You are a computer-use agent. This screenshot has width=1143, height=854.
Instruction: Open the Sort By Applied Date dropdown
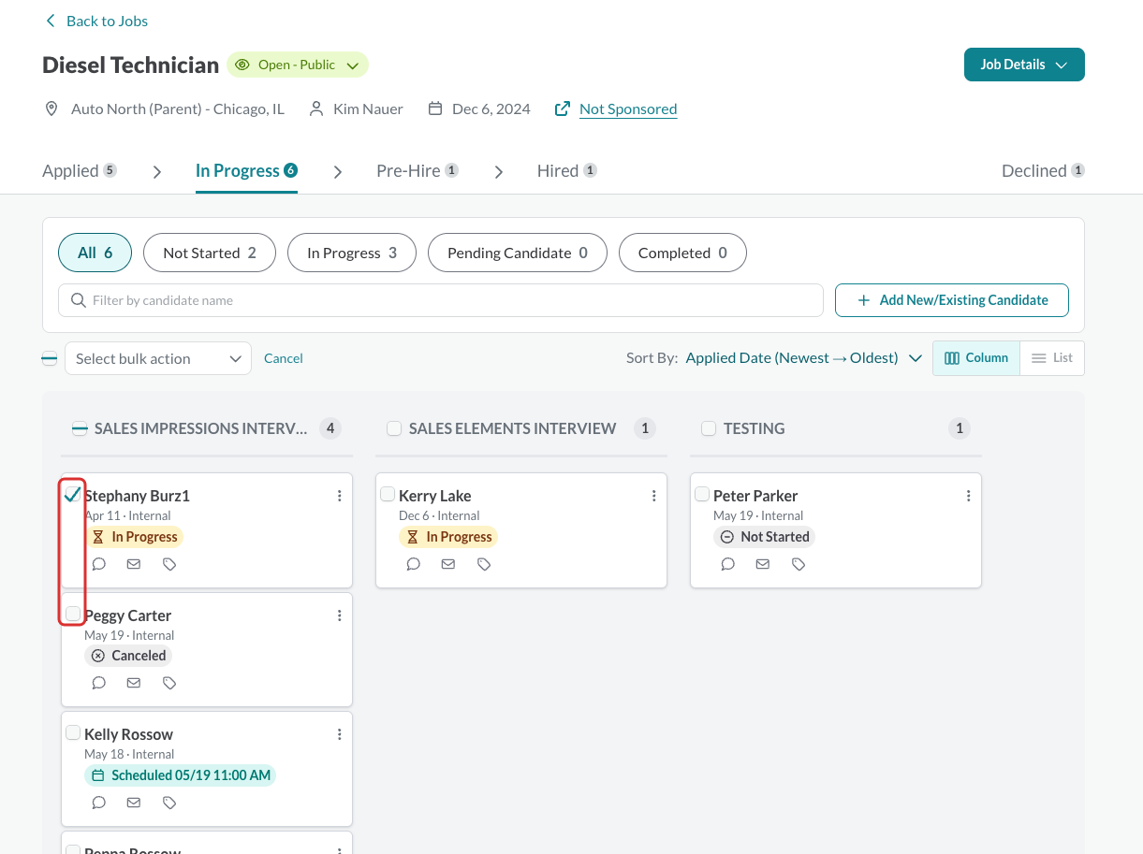[x=804, y=358]
